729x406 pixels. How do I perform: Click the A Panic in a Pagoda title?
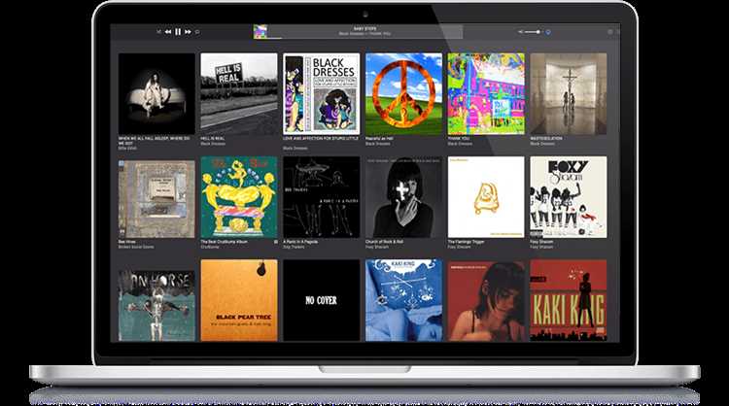300,242
